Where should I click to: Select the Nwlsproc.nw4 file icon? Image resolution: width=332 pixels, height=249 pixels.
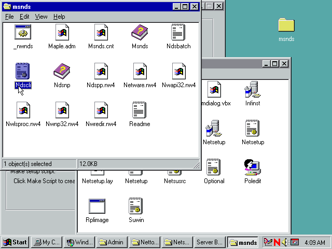[x=23, y=110]
